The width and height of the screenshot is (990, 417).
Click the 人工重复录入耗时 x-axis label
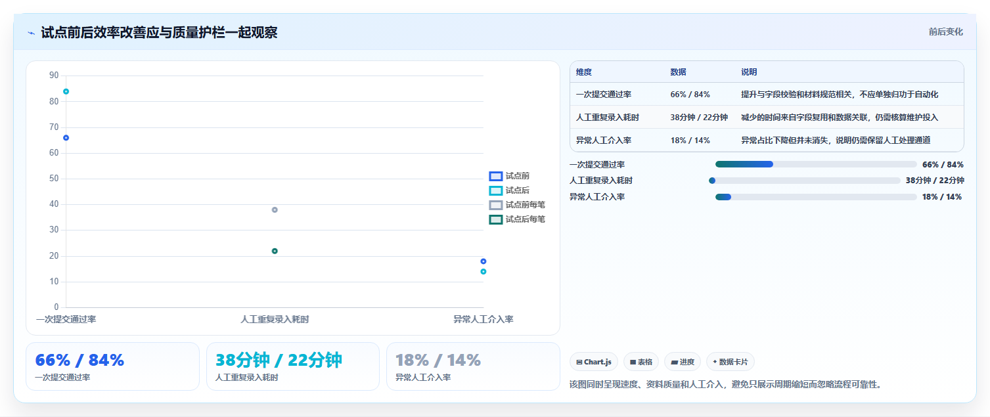(275, 319)
